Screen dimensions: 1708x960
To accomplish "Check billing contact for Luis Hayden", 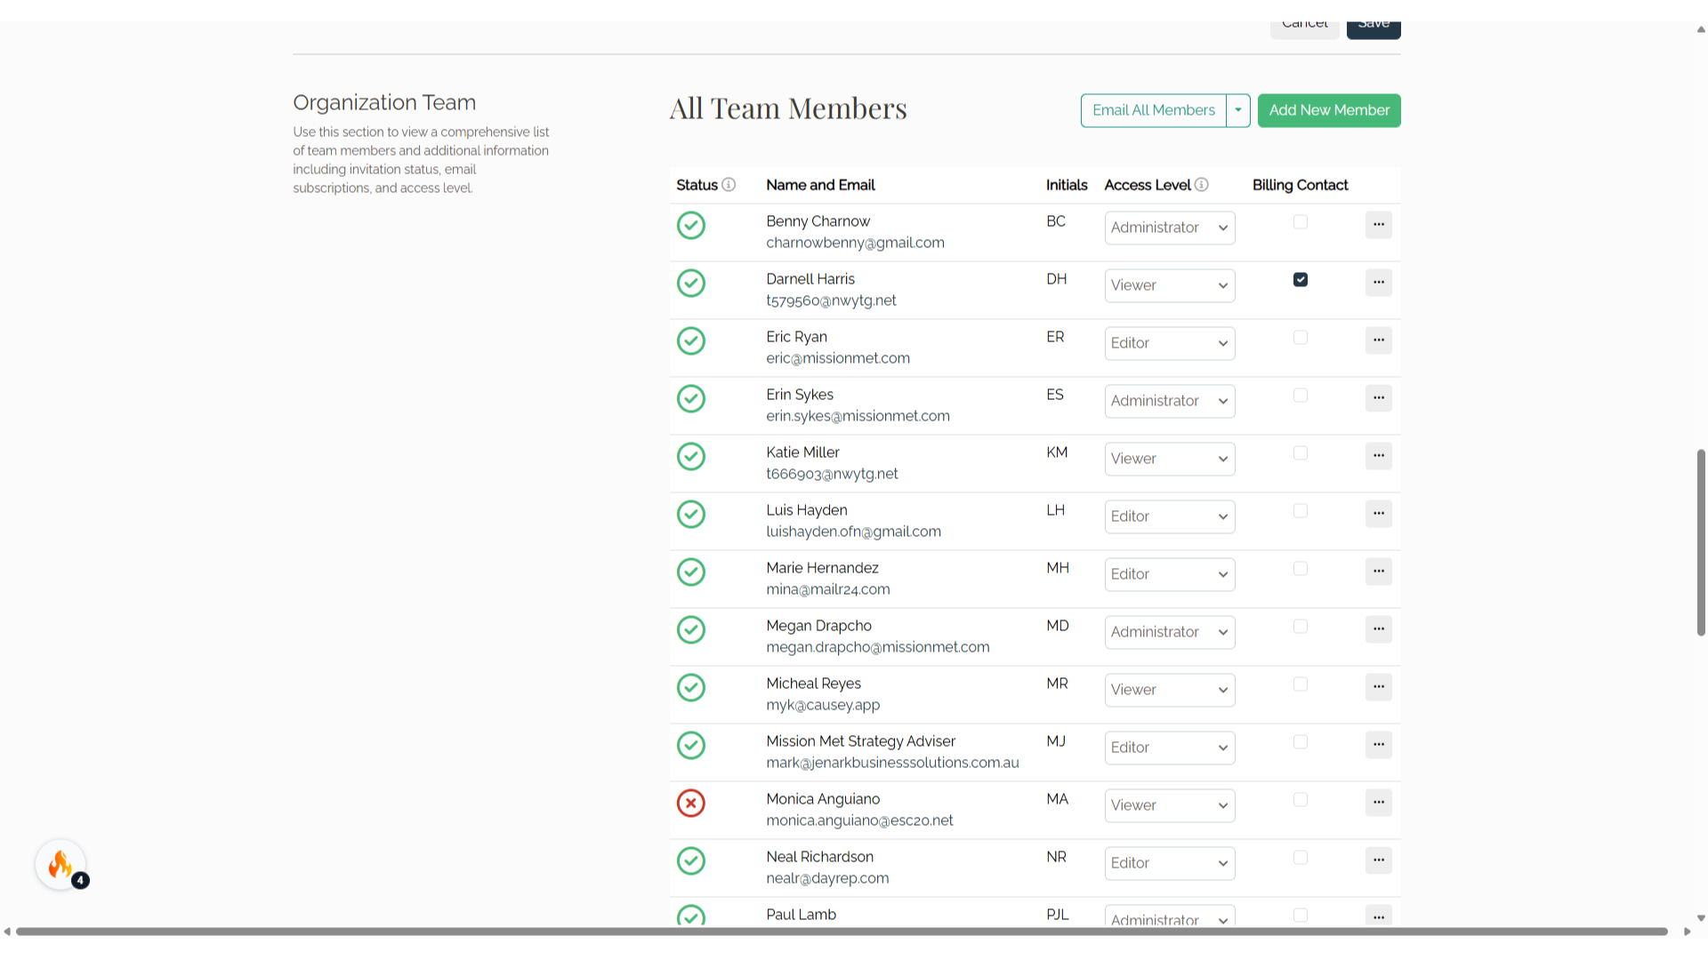I will [x=1301, y=511].
